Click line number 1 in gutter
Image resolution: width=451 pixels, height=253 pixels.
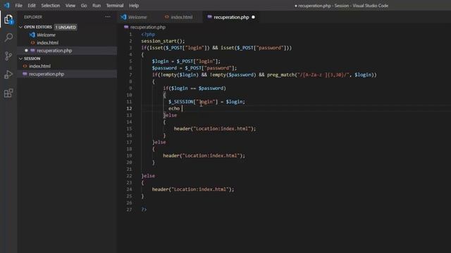click(x=130, y=34)
